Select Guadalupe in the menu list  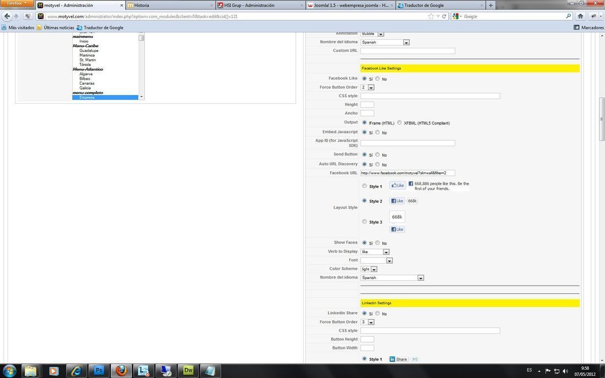click(89, 51)
